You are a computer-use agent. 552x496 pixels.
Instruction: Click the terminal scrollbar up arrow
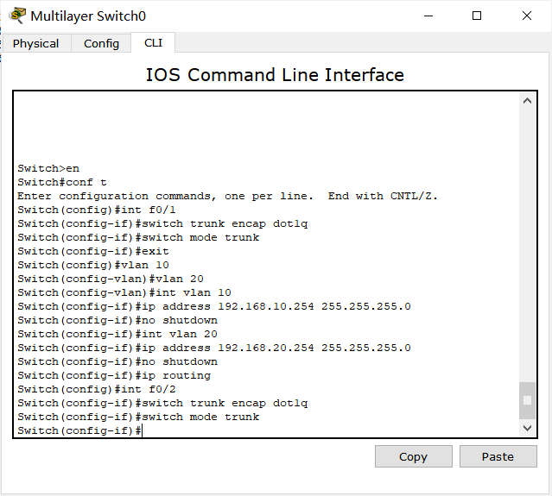pyautogui.click(x=527, y=101)
